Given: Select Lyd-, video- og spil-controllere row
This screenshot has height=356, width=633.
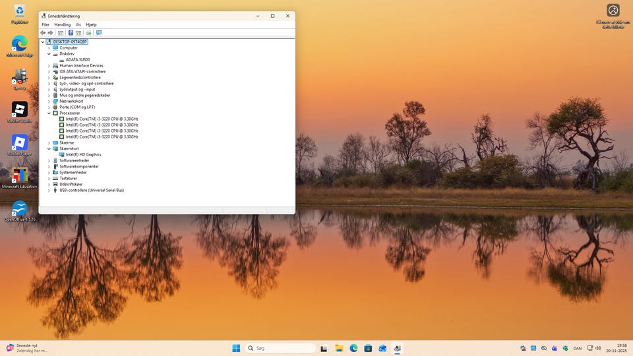Looking at the screenshot, I should [x=86, y=83].
